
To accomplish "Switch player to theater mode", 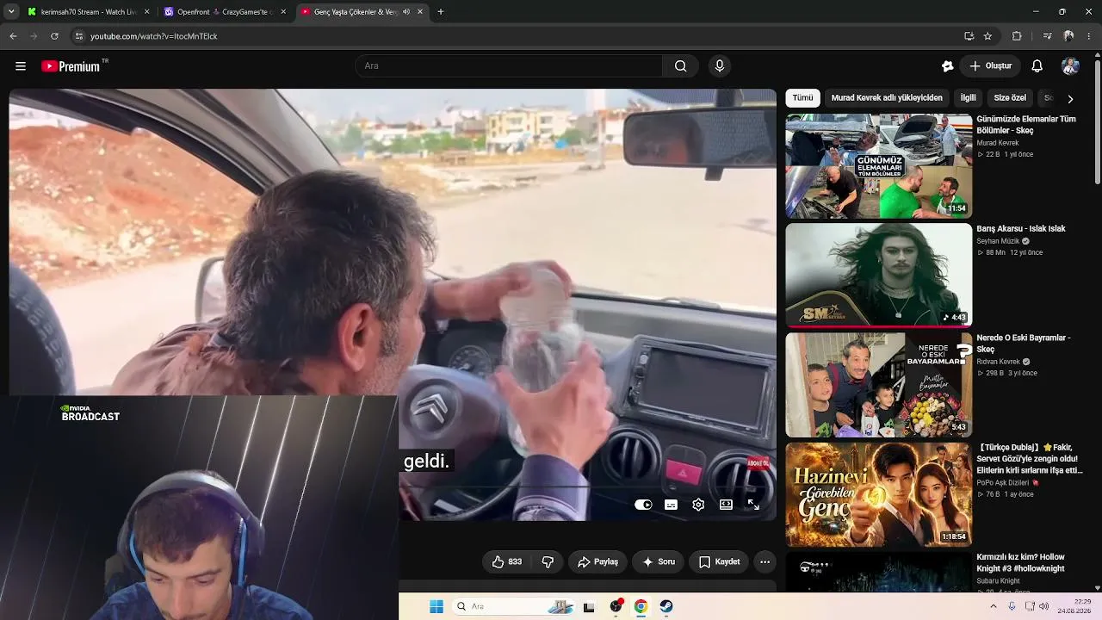I will [x=726, y=505].
